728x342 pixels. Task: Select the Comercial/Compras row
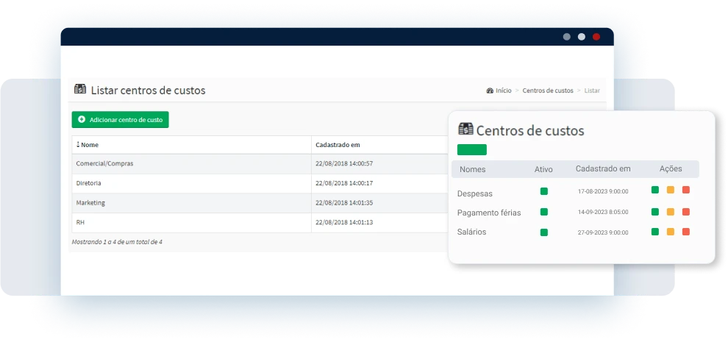coord(104,163)
